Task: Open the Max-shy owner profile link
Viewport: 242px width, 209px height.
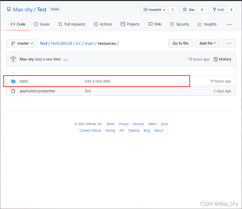Action: (23, 10)
